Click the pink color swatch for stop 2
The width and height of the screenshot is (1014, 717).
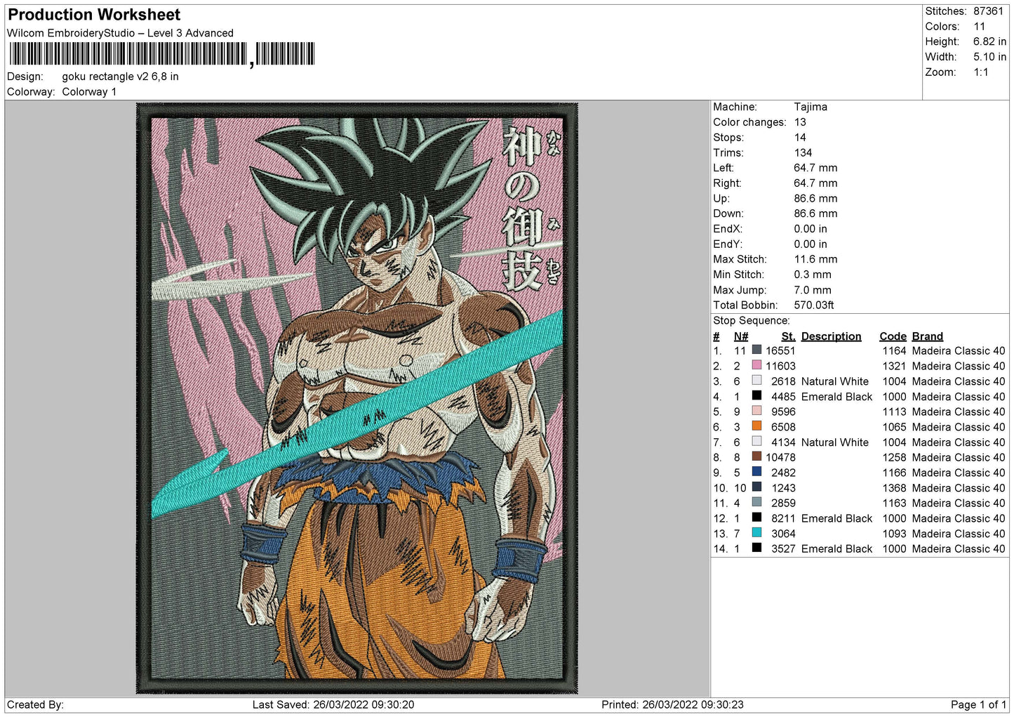(756, 365)
